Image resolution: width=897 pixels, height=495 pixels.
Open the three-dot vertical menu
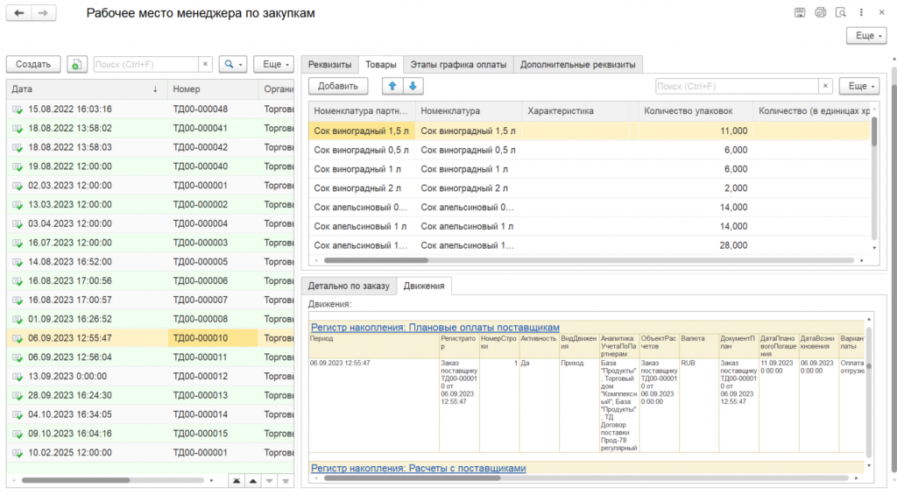pos(863,13)
